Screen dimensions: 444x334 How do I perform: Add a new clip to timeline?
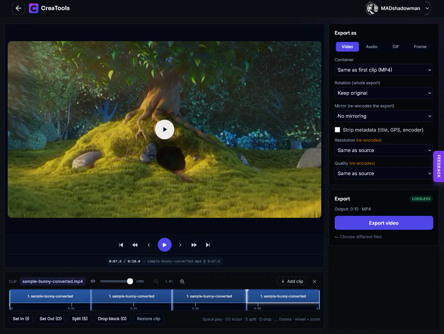292,281
